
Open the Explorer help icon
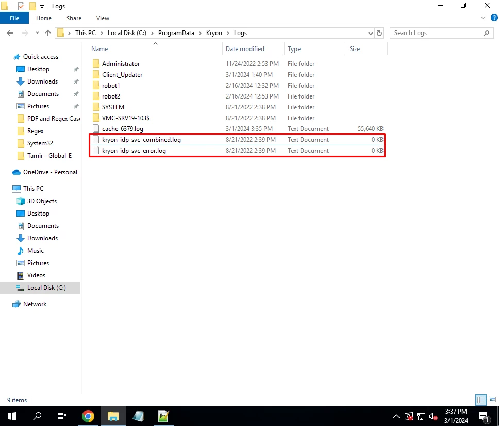(494, 18)
